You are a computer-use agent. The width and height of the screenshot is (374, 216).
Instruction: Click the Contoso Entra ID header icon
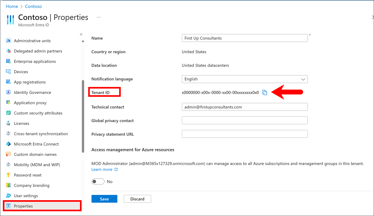click(x=10, y=20)
